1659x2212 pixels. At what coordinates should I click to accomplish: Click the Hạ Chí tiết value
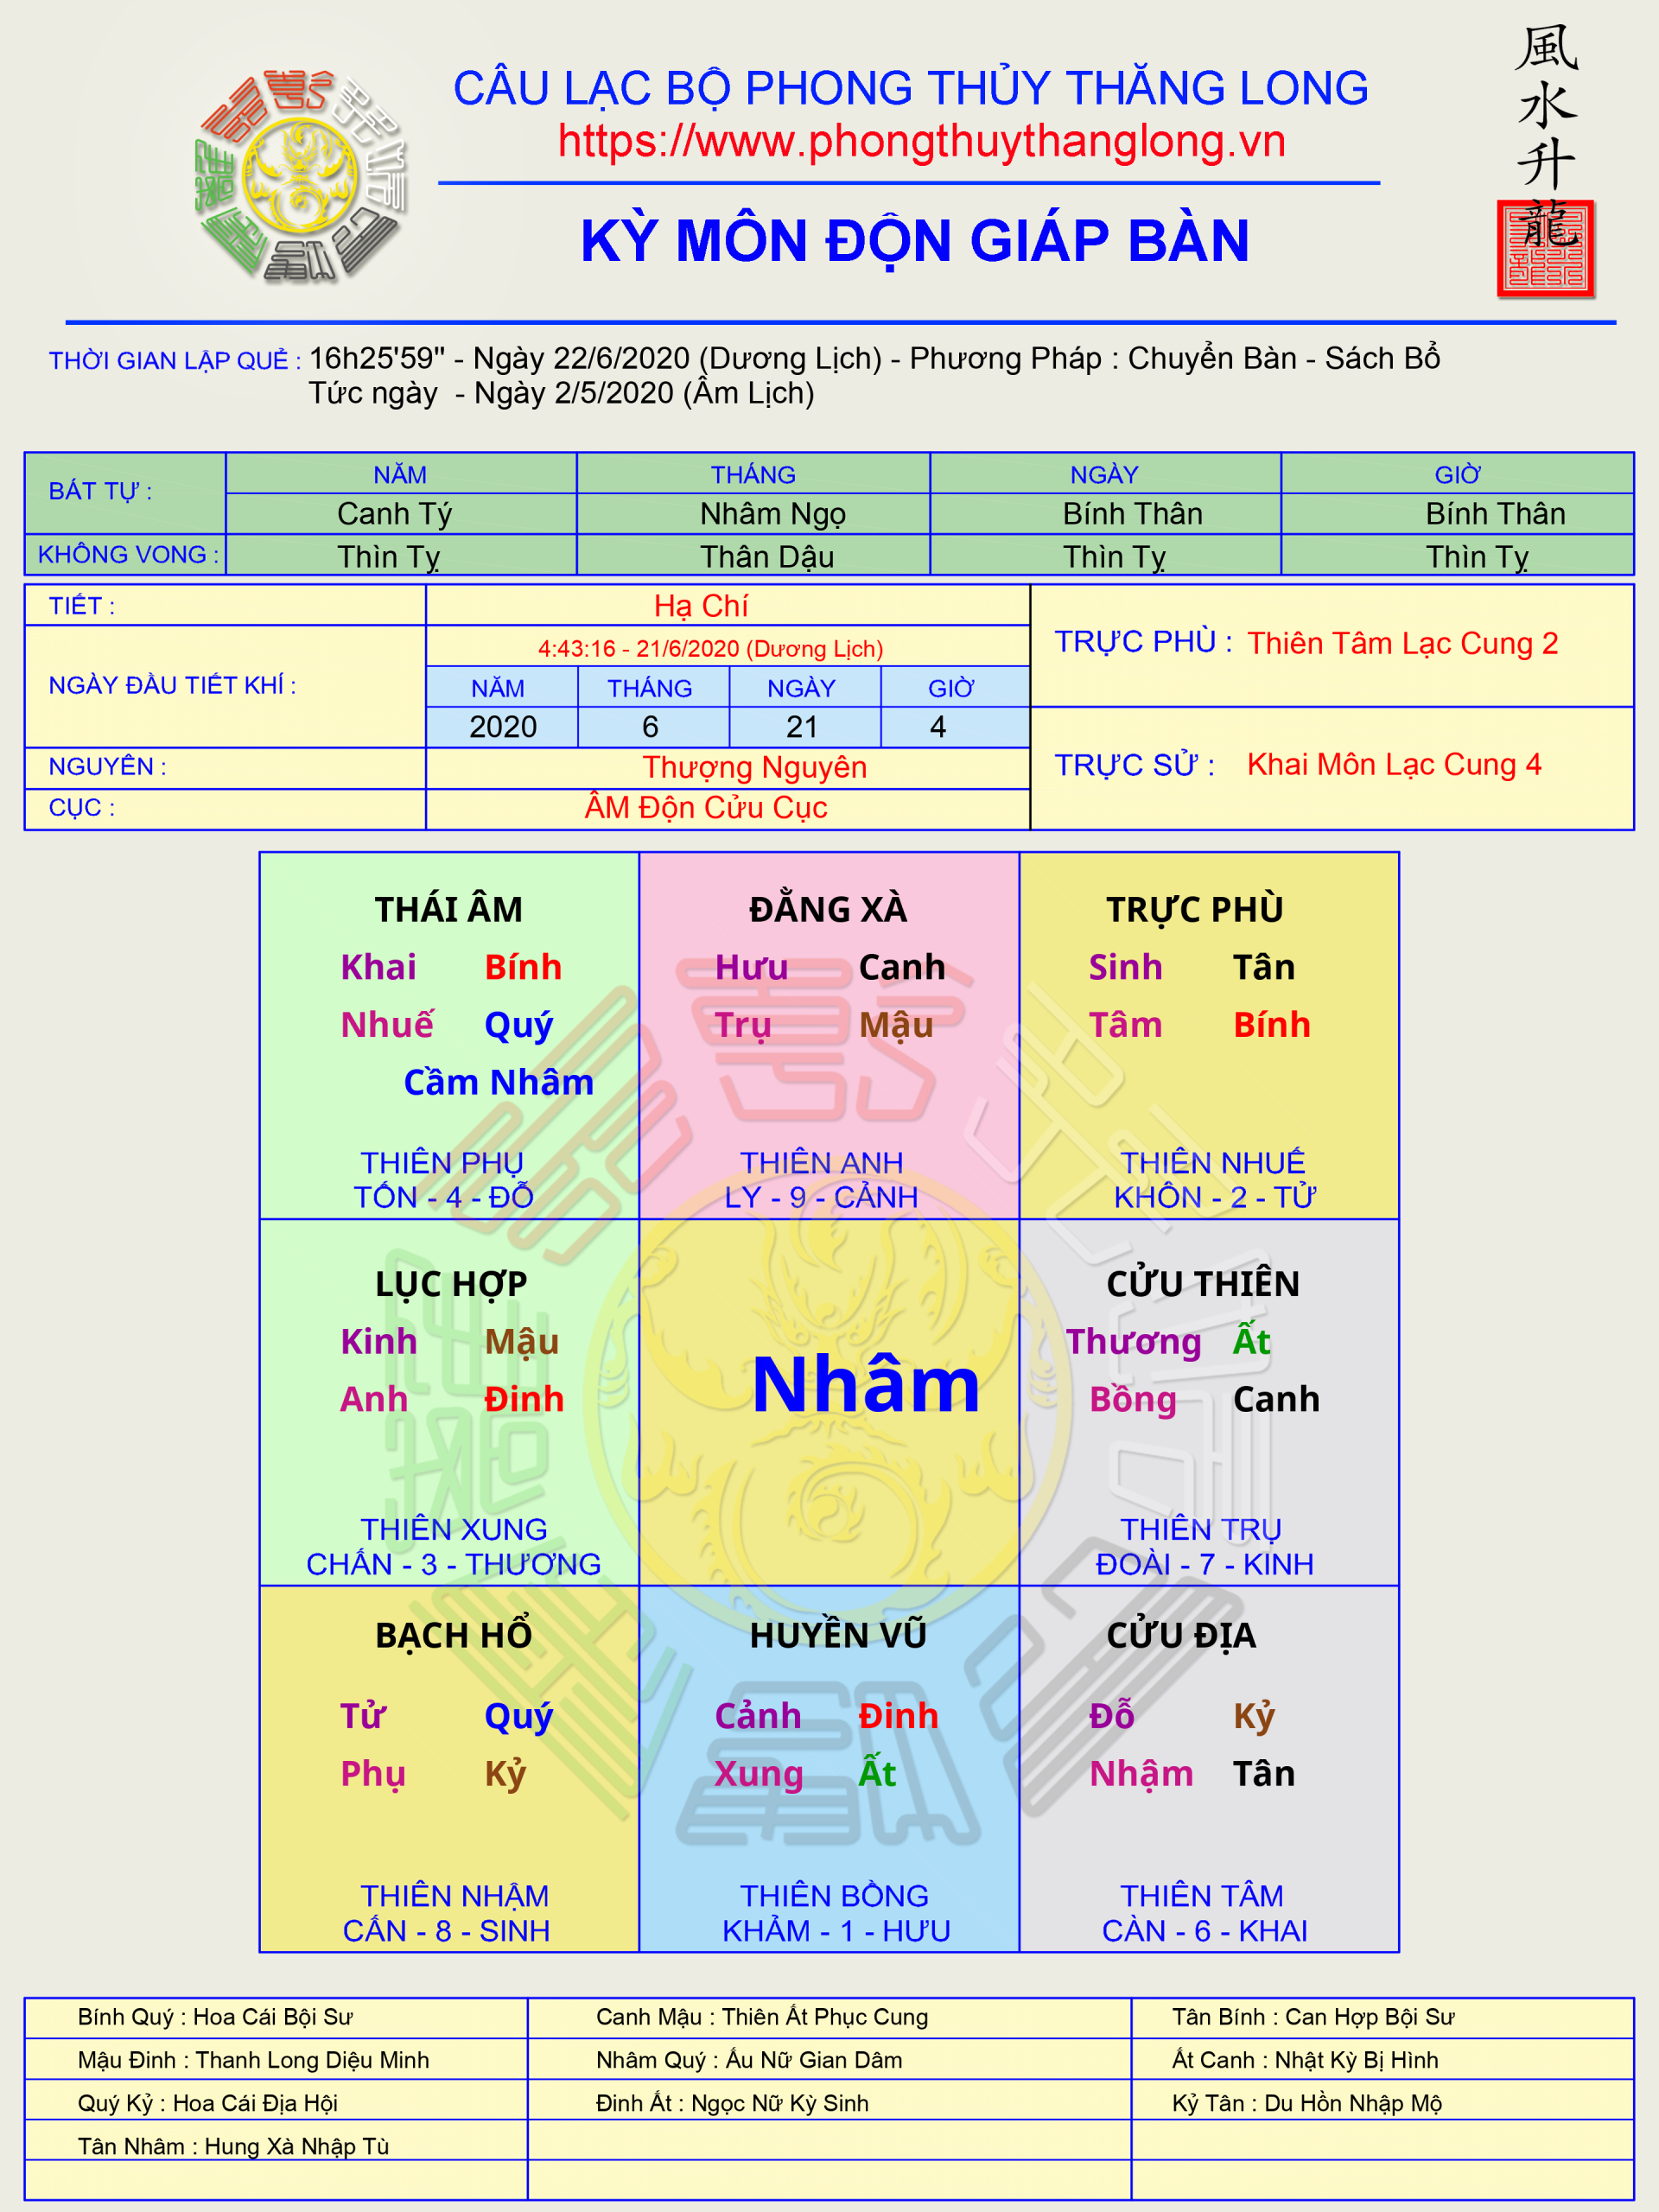pyautogui.click(x=700, y=606)
